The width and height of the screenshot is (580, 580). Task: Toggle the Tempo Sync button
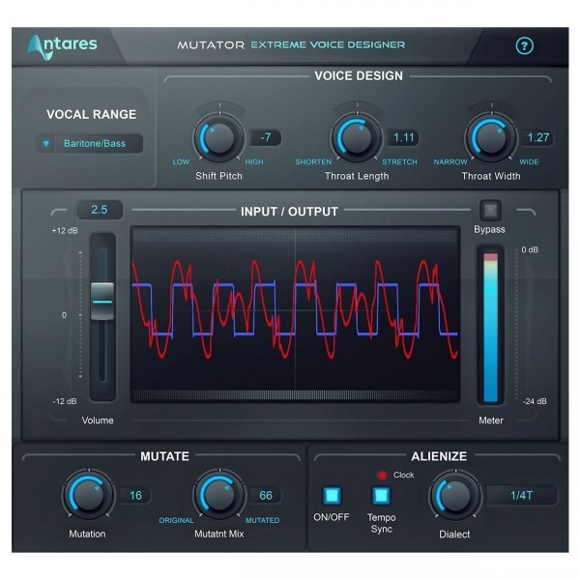tap(381, 495)
